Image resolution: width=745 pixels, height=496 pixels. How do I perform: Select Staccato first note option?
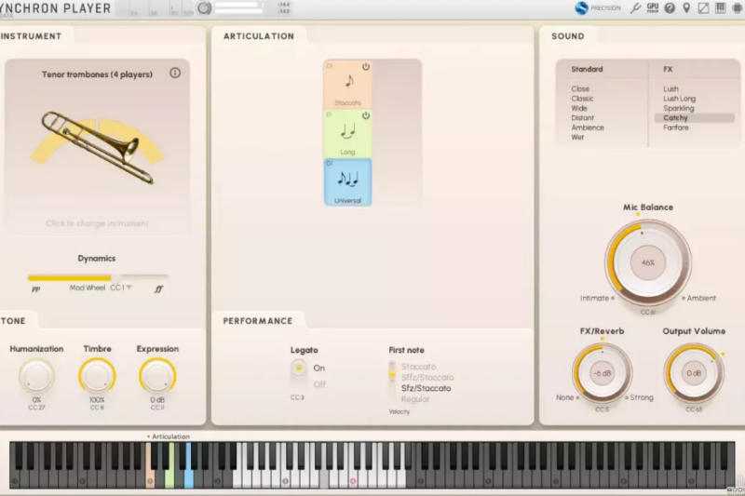point(418,367)
